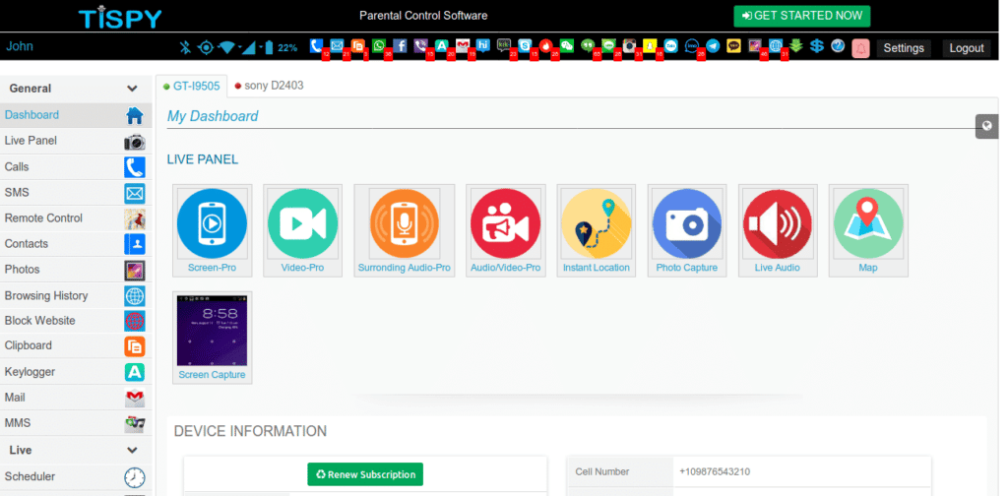Image resolution: width=1008 pixels, height=496 pixels.
Task: Open Live Panel in sidebar
Action: [76, 141]
